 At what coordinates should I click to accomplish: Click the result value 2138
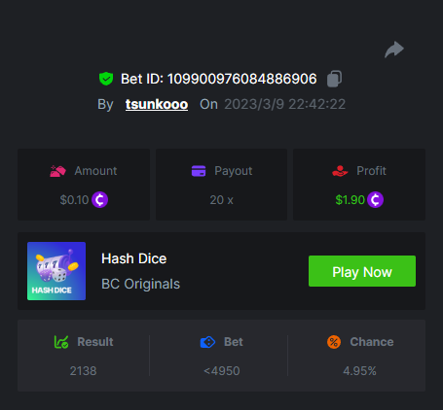tap(83, 371)
